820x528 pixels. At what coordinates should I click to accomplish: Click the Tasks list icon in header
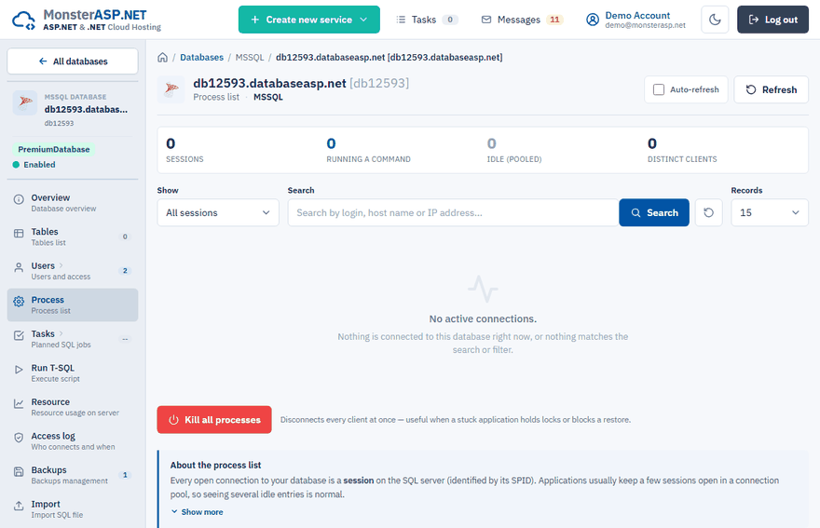click(401, 20)
